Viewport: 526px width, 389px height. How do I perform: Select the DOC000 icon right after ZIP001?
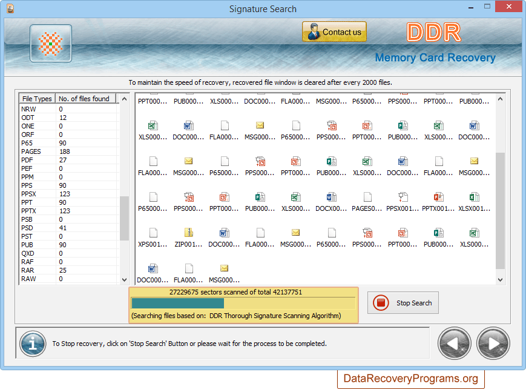(x=224, y=233)
